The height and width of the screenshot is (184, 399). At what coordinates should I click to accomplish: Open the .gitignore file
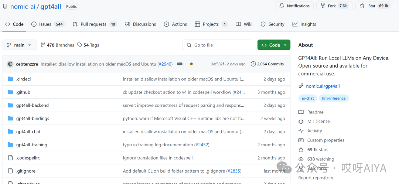26,171
